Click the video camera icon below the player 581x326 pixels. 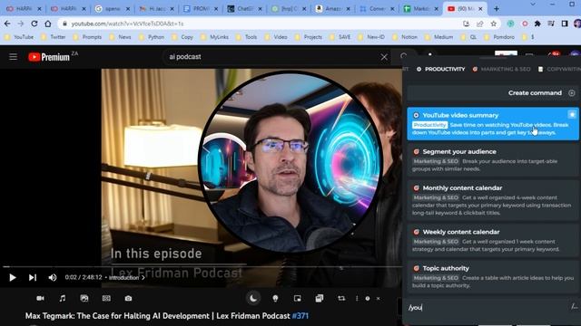tap(40, 298)
